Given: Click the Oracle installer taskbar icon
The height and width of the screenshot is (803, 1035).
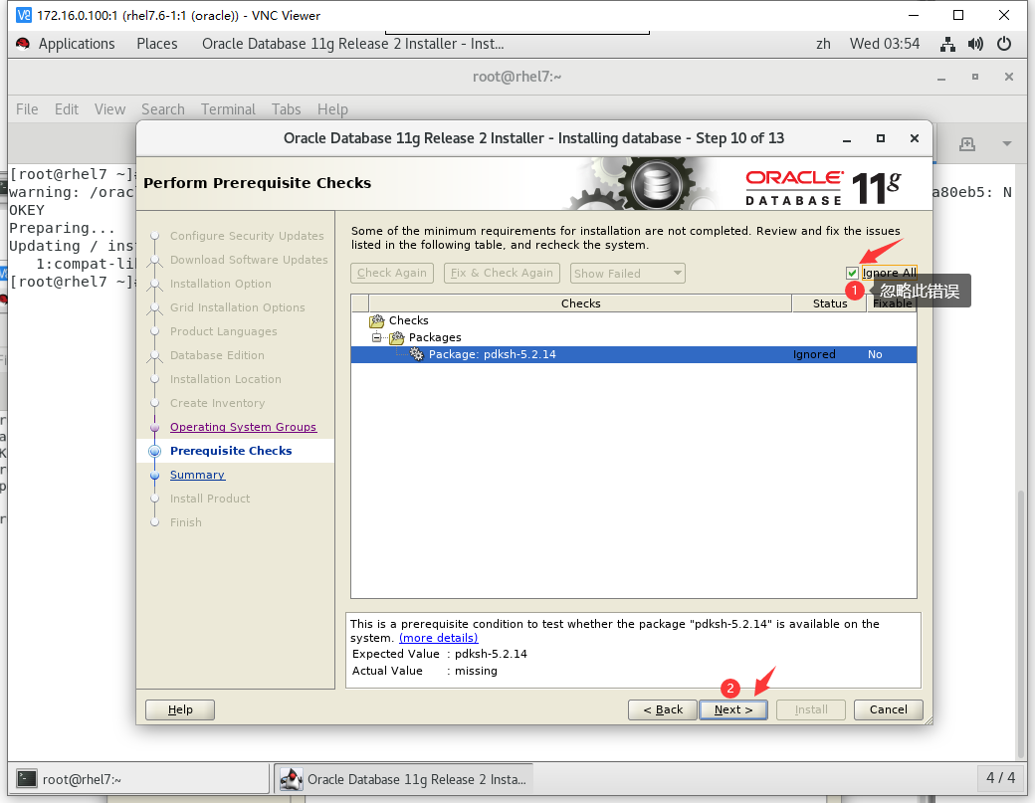Looking at the screenshot, I should coord(291,779).
